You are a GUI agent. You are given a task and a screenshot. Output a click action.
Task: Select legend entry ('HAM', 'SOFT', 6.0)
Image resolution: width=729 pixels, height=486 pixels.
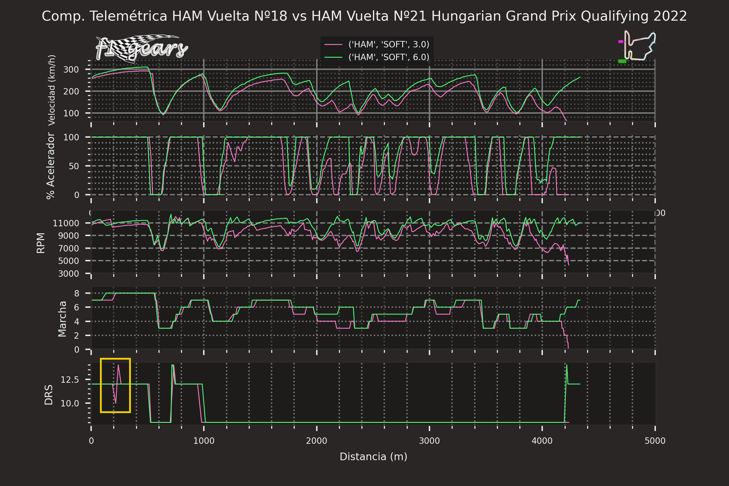coord(389,57)
